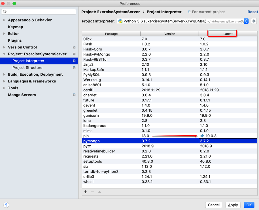The image size is (259, 210).
Task: Open the interpreter settings gear icon
Action: click(254, 21)
